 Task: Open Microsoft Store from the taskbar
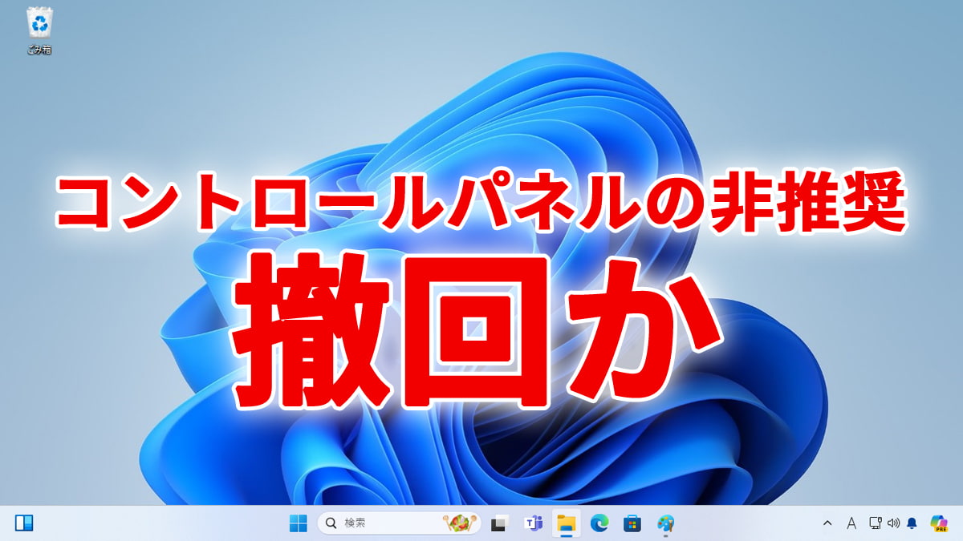(632, 523)
